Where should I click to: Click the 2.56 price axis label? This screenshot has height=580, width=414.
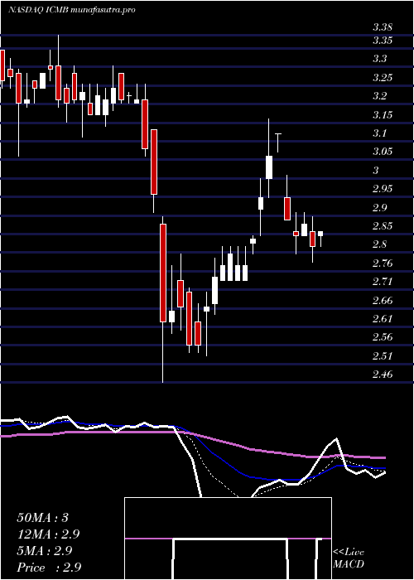(383, 337)
